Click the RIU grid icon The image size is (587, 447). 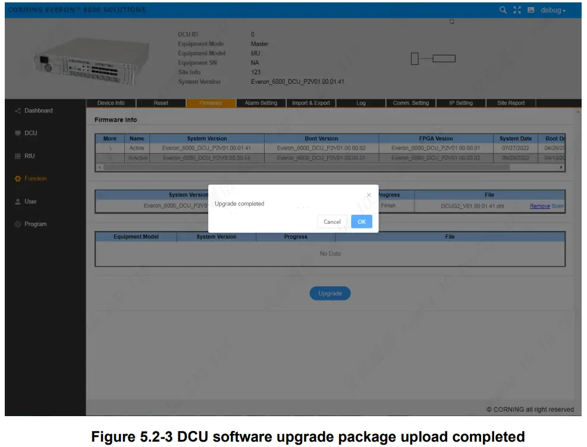point(18,156)
